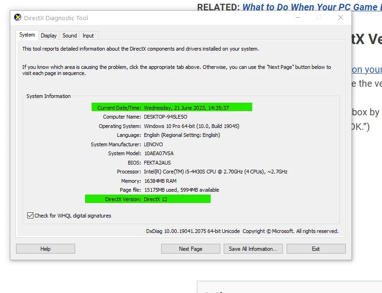Switch to the Sound tab

pyautogui.click(x=70, y=36)
